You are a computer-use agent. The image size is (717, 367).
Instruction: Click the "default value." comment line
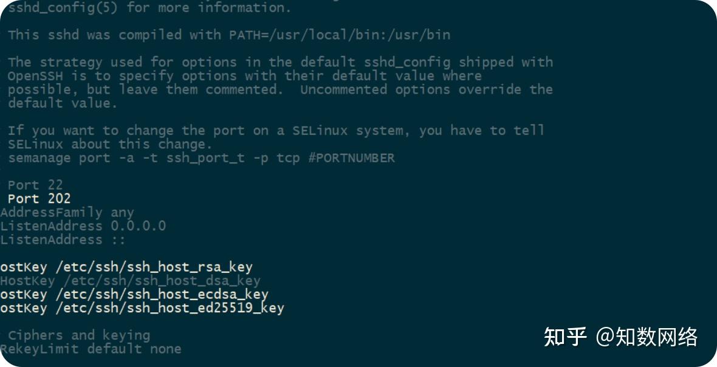coord(63,103)
